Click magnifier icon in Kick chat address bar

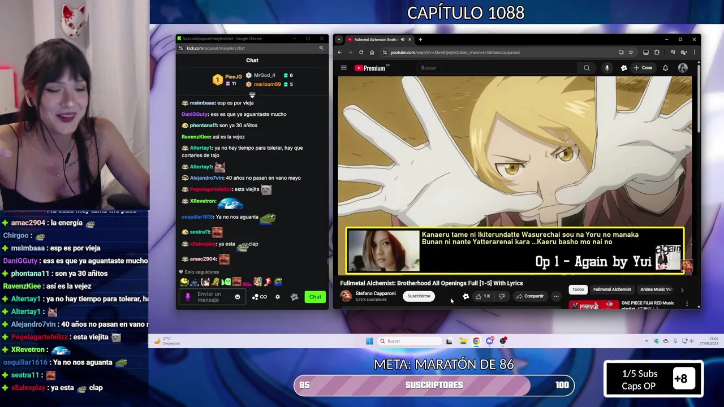coord(321,48)
